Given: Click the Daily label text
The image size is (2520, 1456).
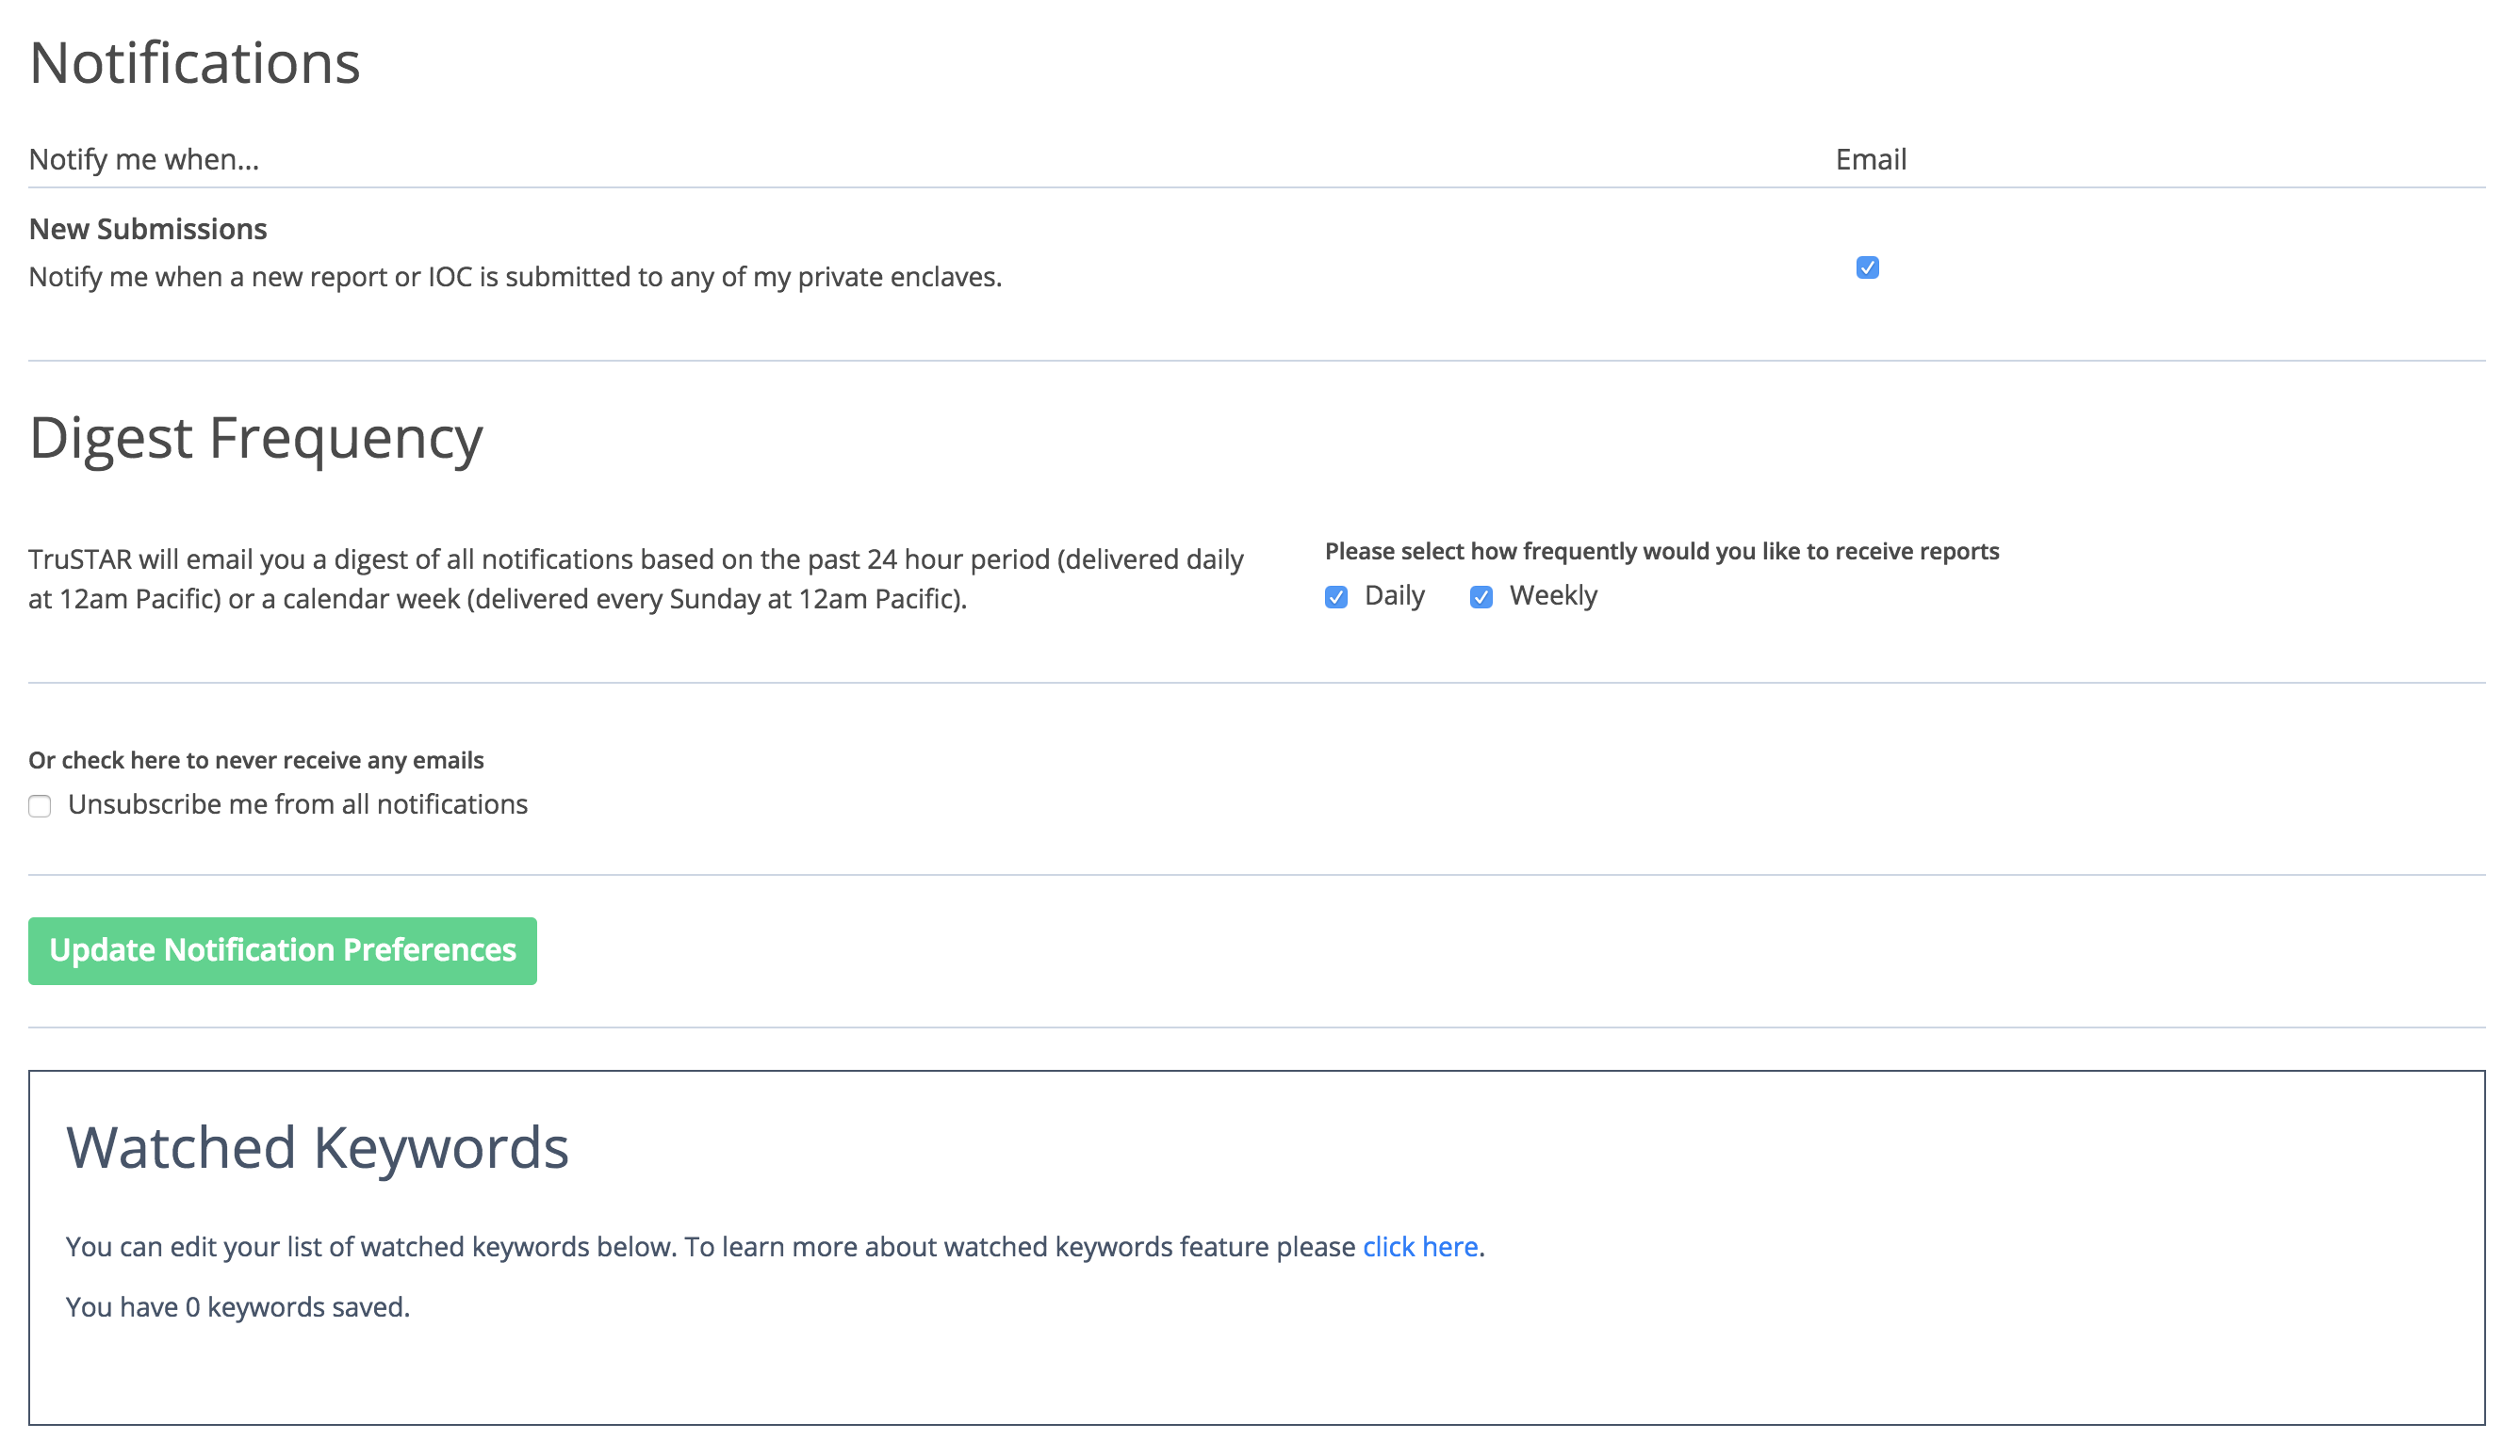Looking at the screenshot, I should tap(1394, 596).
